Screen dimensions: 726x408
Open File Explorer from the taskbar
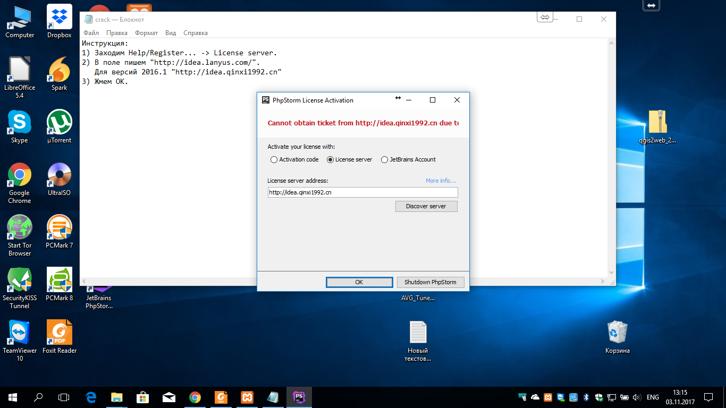(x=117, y=397)
